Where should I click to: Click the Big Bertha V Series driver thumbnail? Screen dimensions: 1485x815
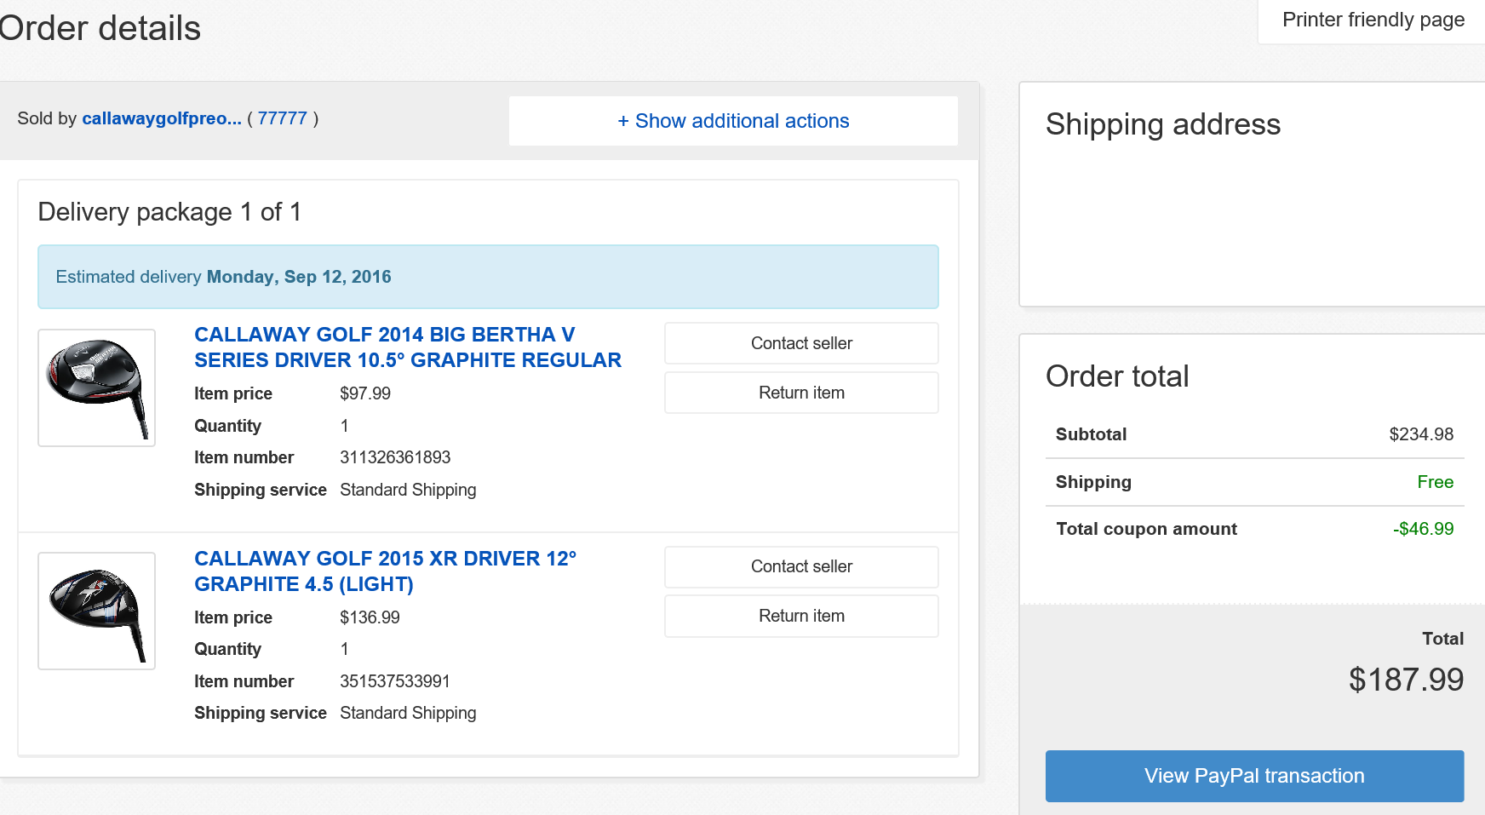pos(97,387)
